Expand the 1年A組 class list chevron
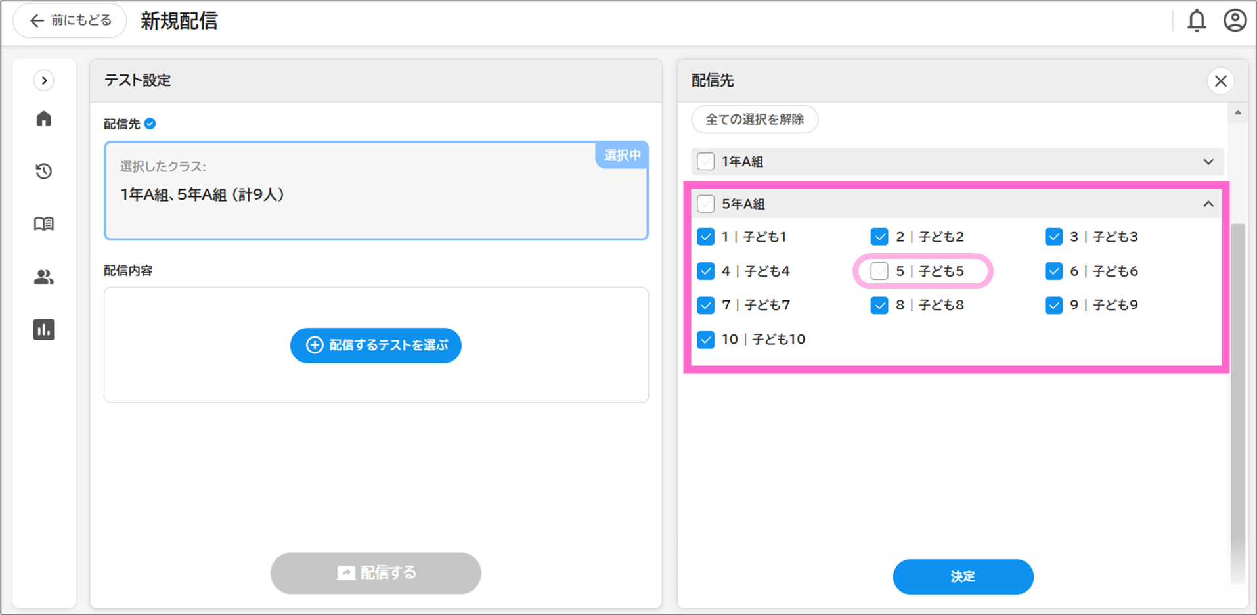The width and height of the screenshot is (1257, 615). pyautogui.click(x=1208, y=162)
